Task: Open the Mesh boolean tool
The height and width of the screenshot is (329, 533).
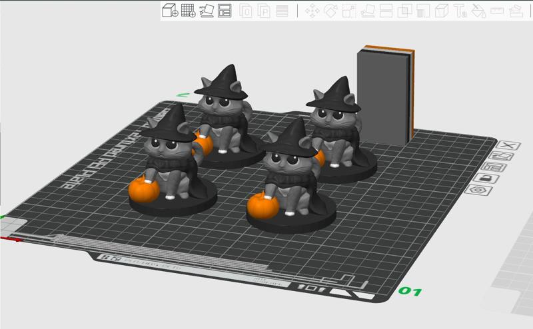Action: coord(404,11)
